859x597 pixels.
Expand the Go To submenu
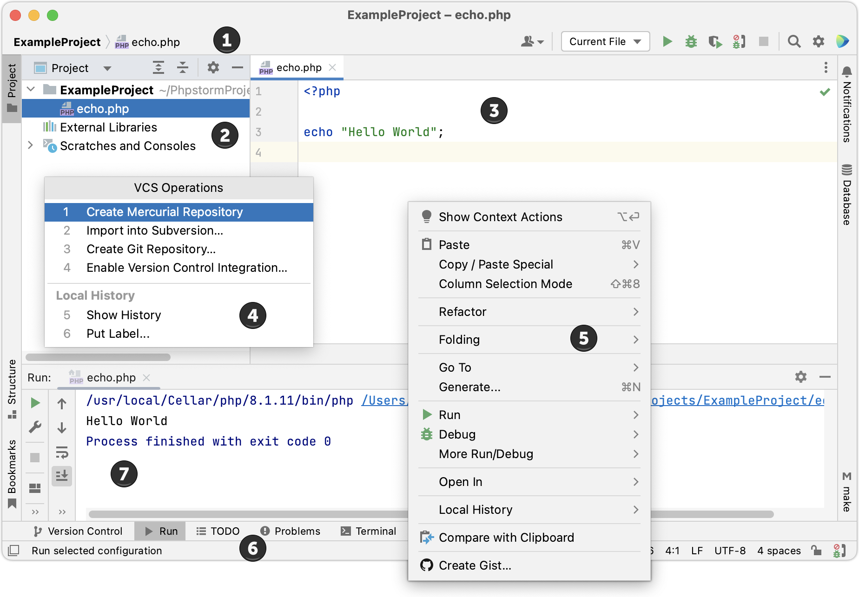pos(529,367)
